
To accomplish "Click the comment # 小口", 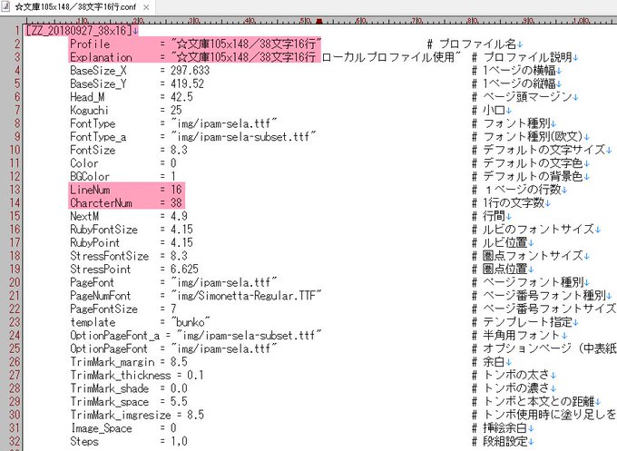I will (488, 110).
